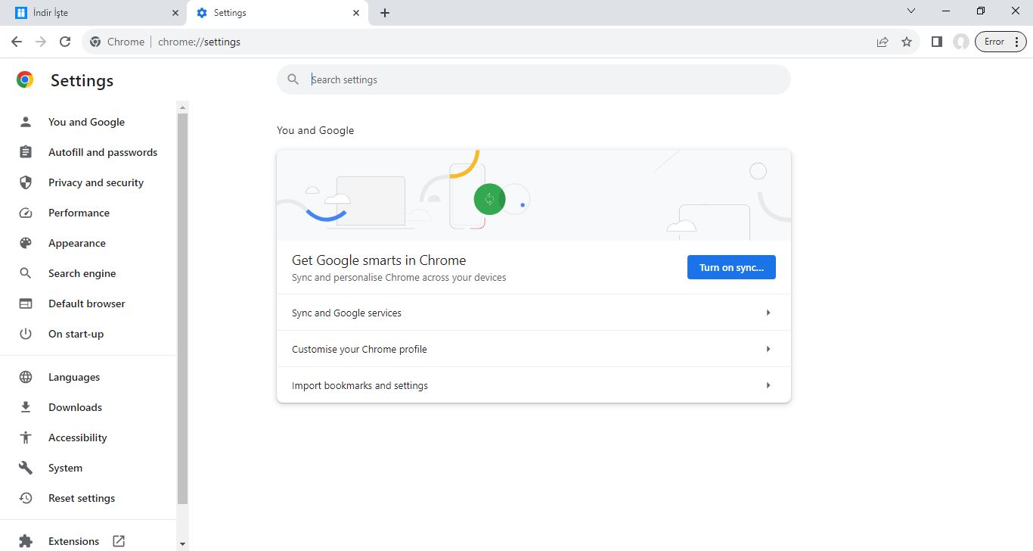Open the Performance section
The width and height of the screenshot is (1033, 551).
79,213
